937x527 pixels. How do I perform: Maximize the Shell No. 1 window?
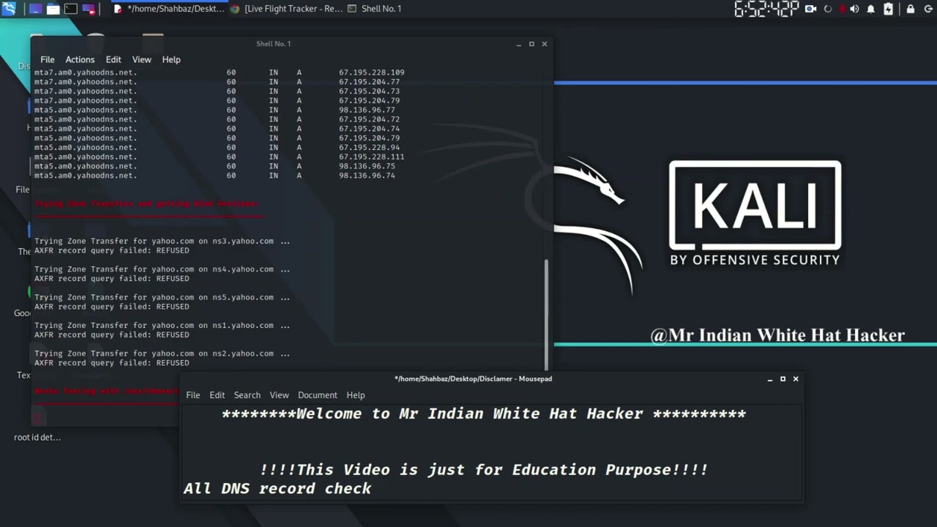click(x=531, y=44)
